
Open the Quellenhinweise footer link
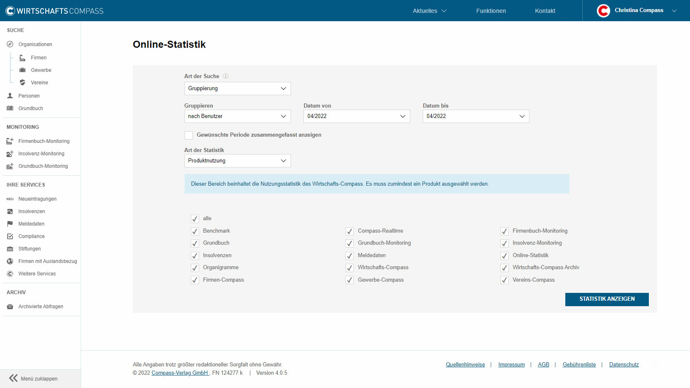(465, 365)
